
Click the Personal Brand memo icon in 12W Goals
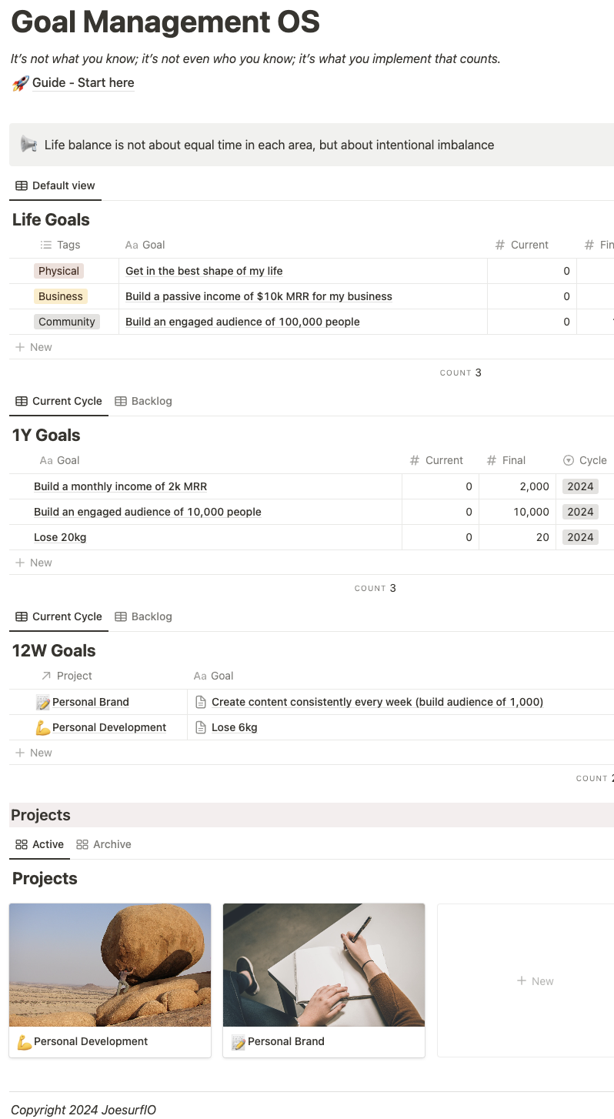pyautogui.click(x=44, y=702)
